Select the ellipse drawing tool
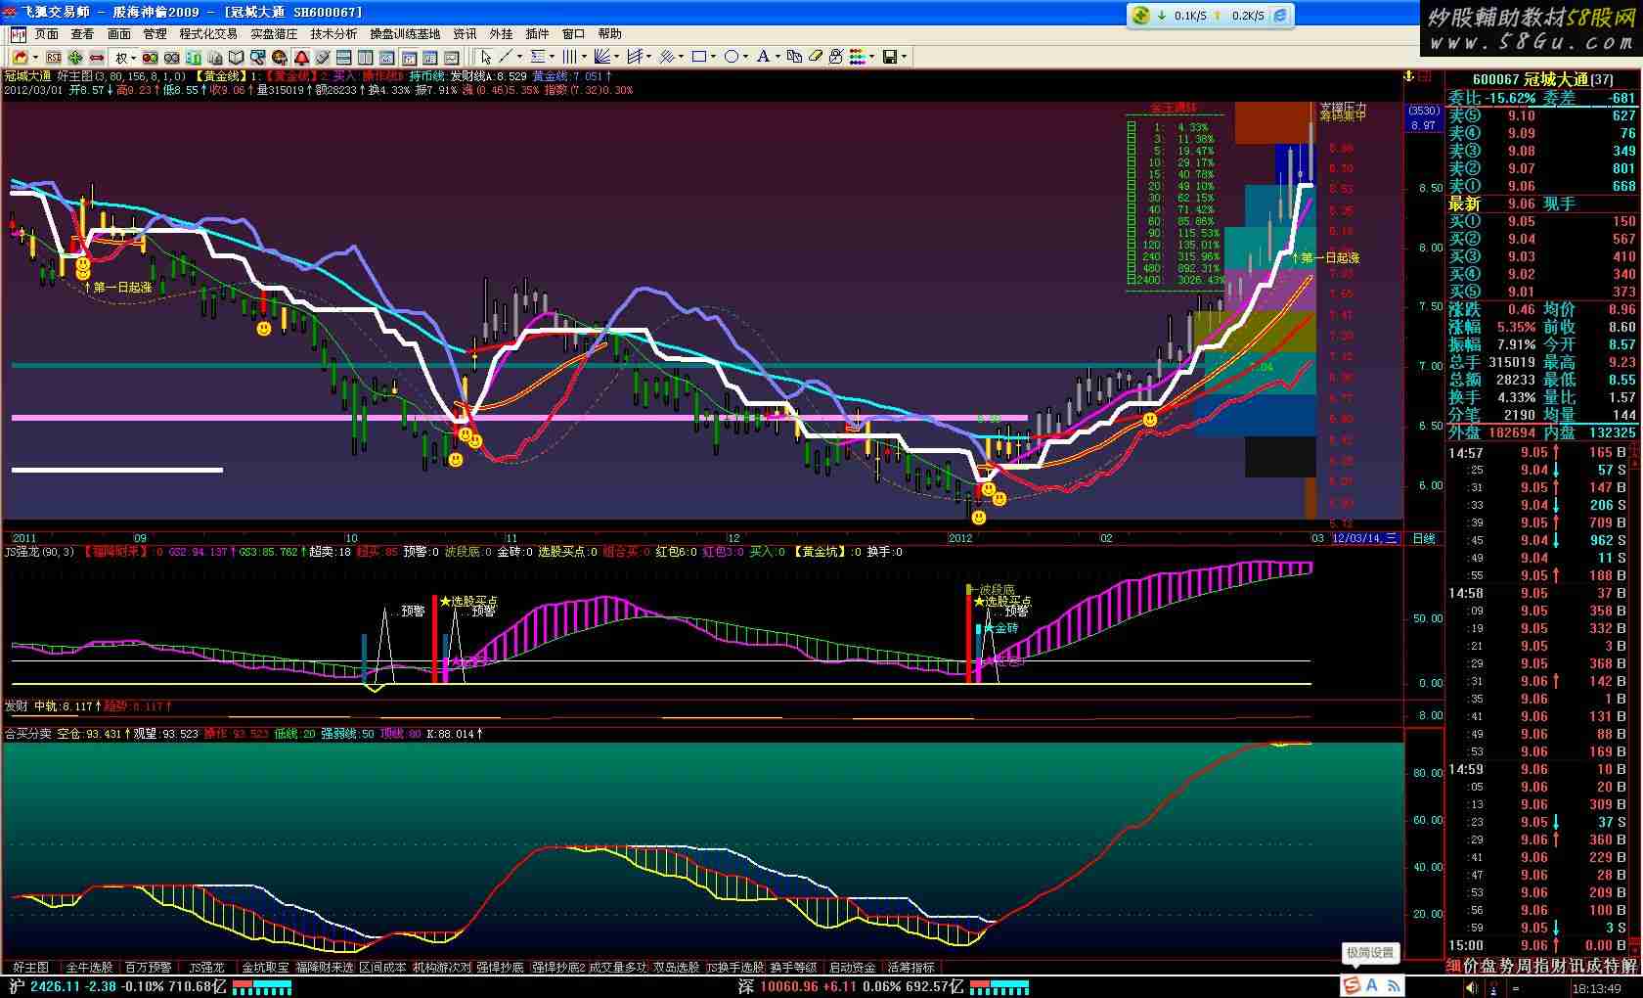1643x998 pixels. click(732, 57)
